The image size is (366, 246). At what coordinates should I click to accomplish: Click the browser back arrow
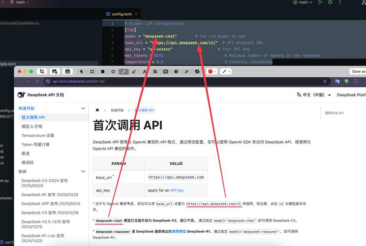pyautogui.click(x=19, y=81)
